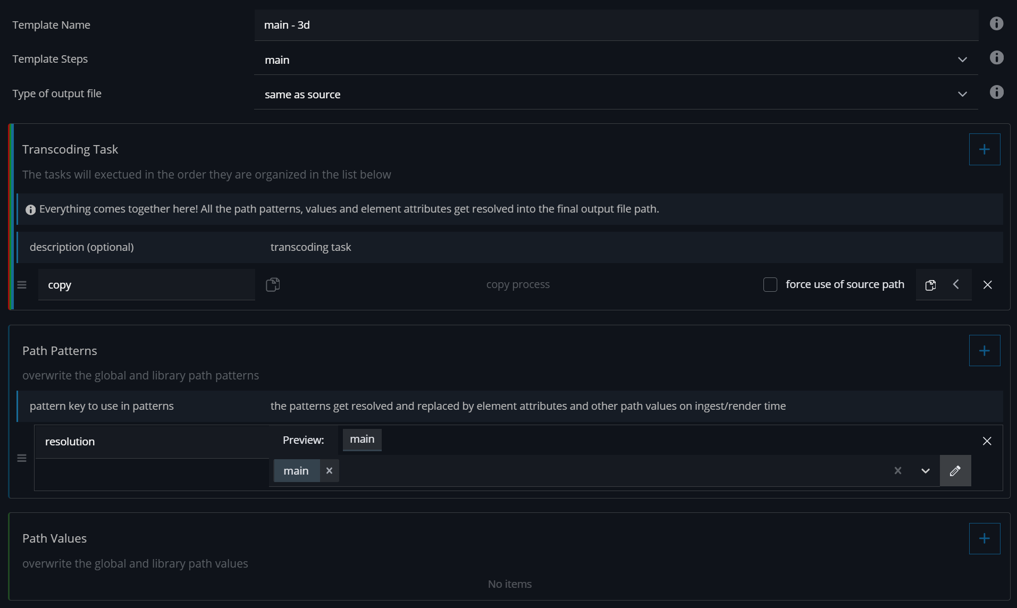This screenshot has width=1017, height=608.
Task: Click the pencil edit icon for resolution pattern
Action: [x=955, y=471]
